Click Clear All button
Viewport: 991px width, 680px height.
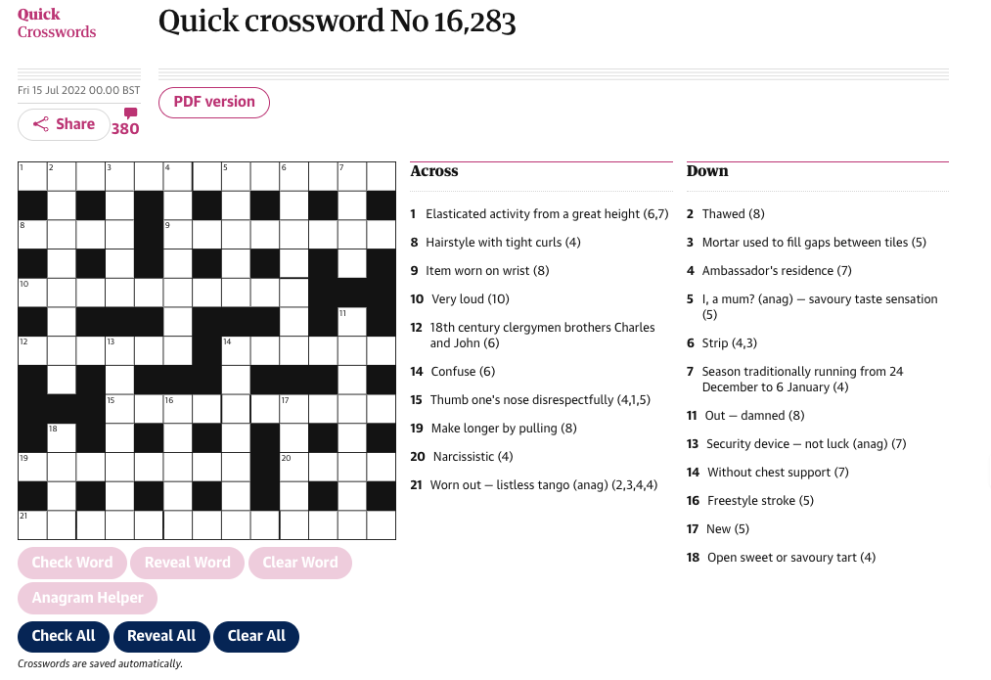[x=256, y=636]
